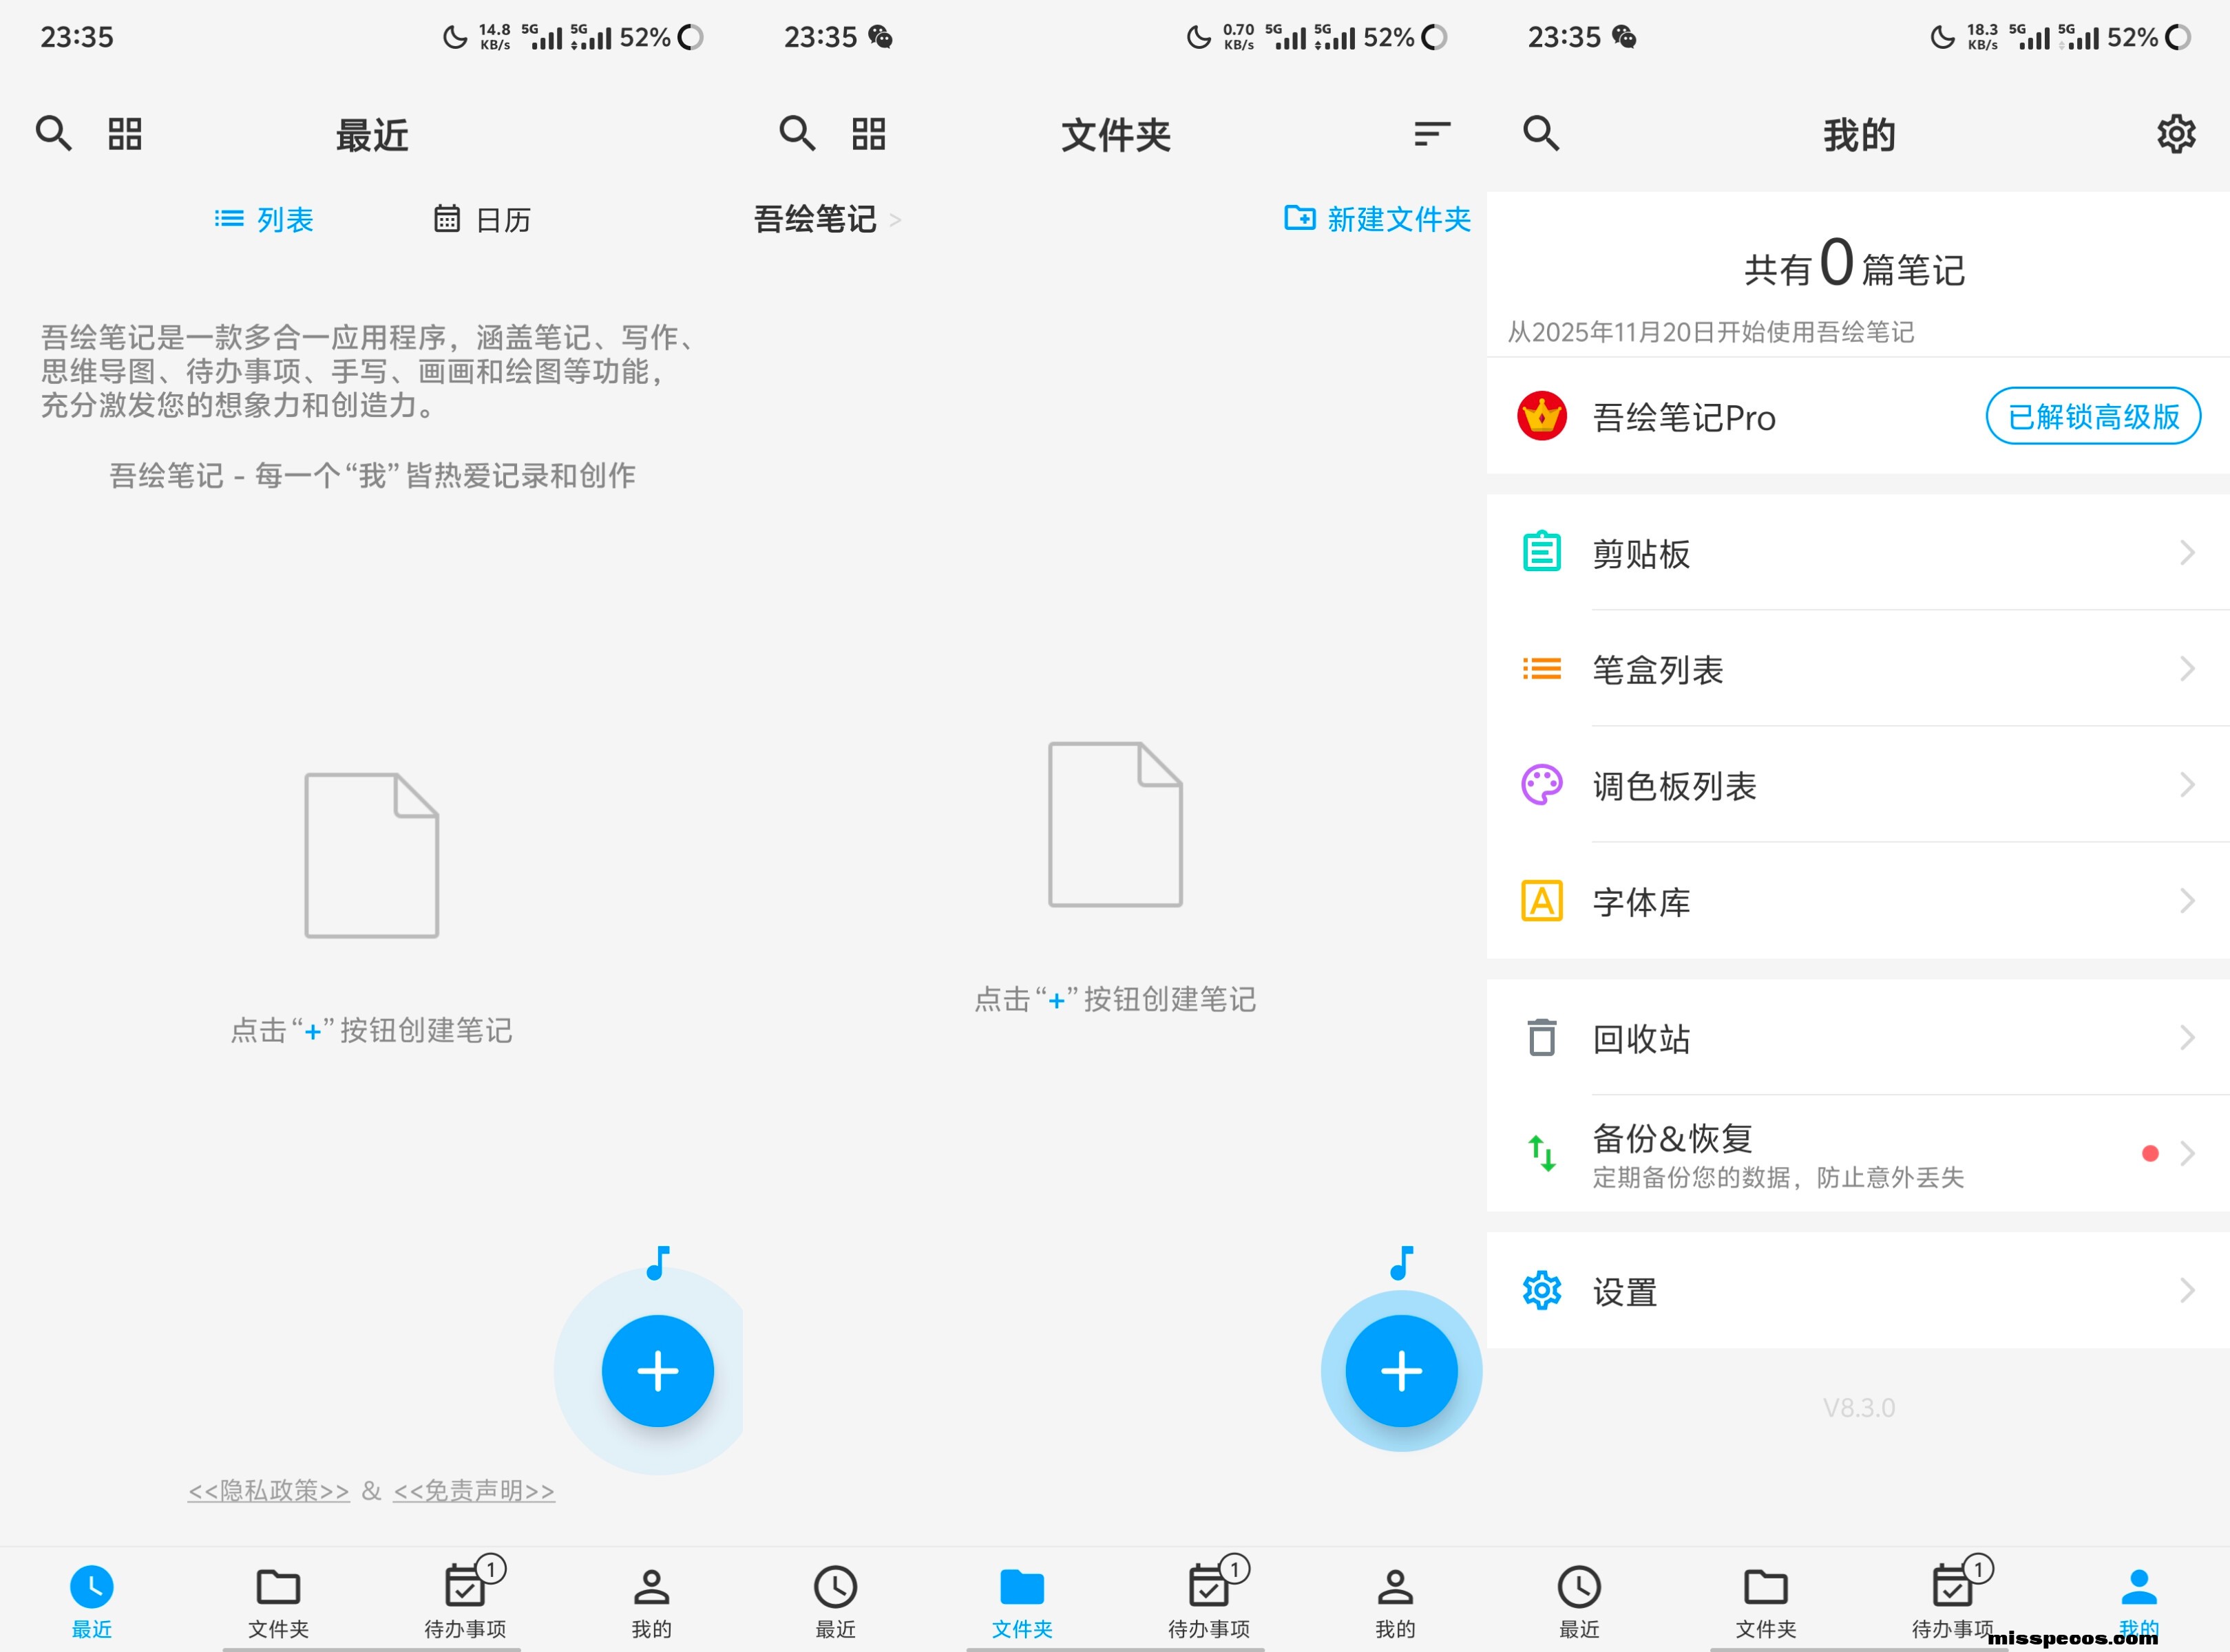Open the 隐私政策 privacy policy link
Image resolution: width=2230 pixels, height=1652 pixels.
click(x=269, y=1490)
